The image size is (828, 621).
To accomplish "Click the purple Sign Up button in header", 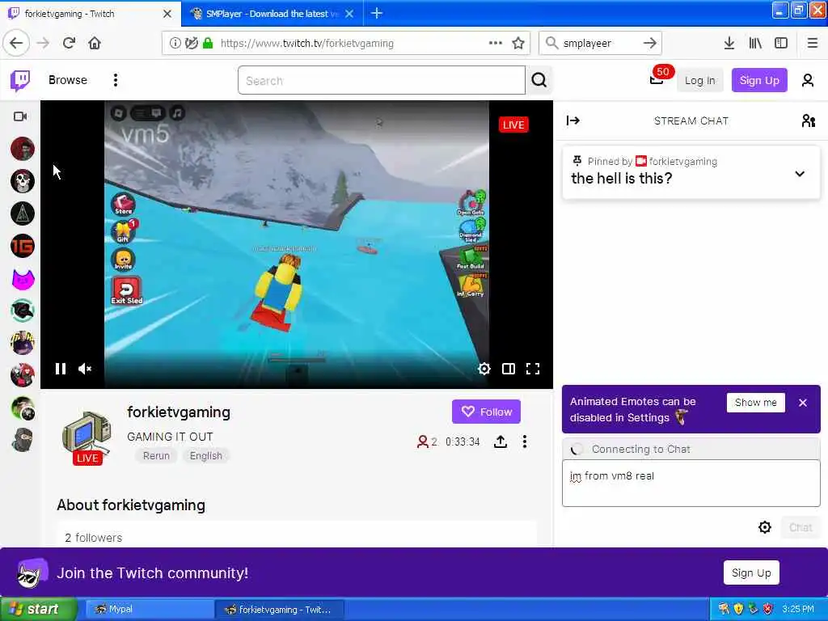I will 759,80.
